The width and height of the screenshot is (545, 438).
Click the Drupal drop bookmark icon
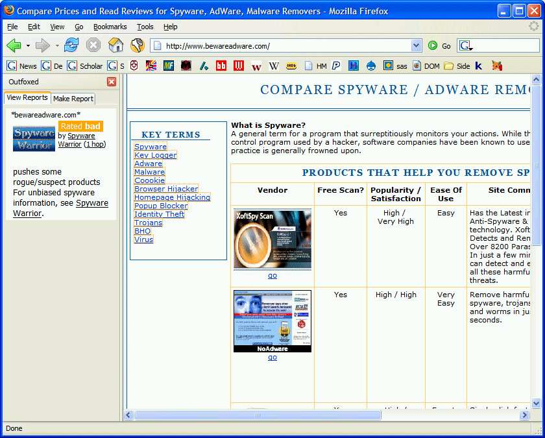371,66
